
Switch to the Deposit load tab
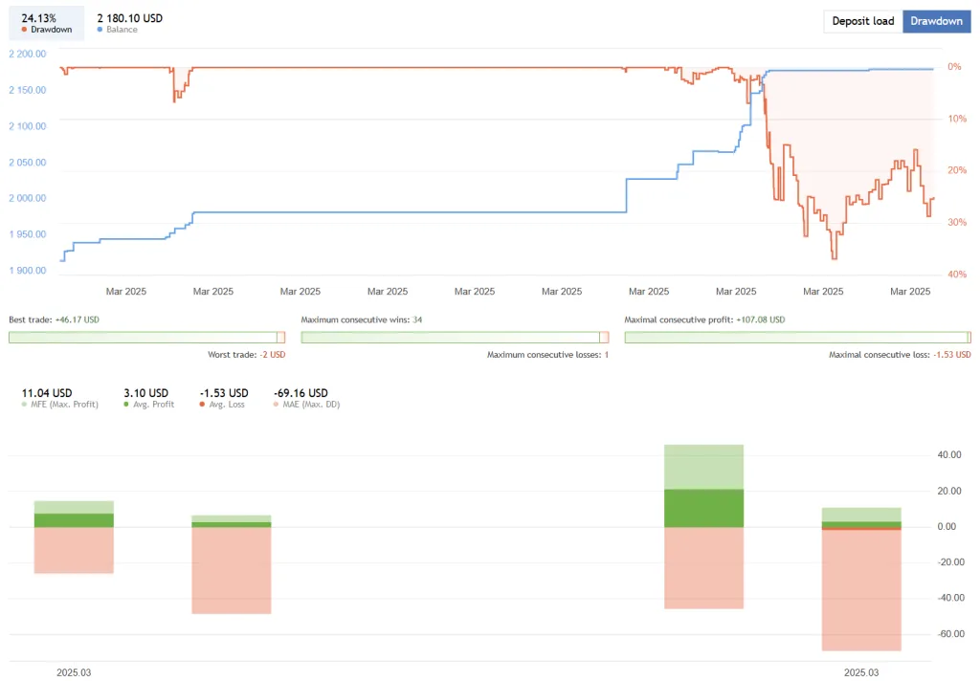click(x=861, y=20)
